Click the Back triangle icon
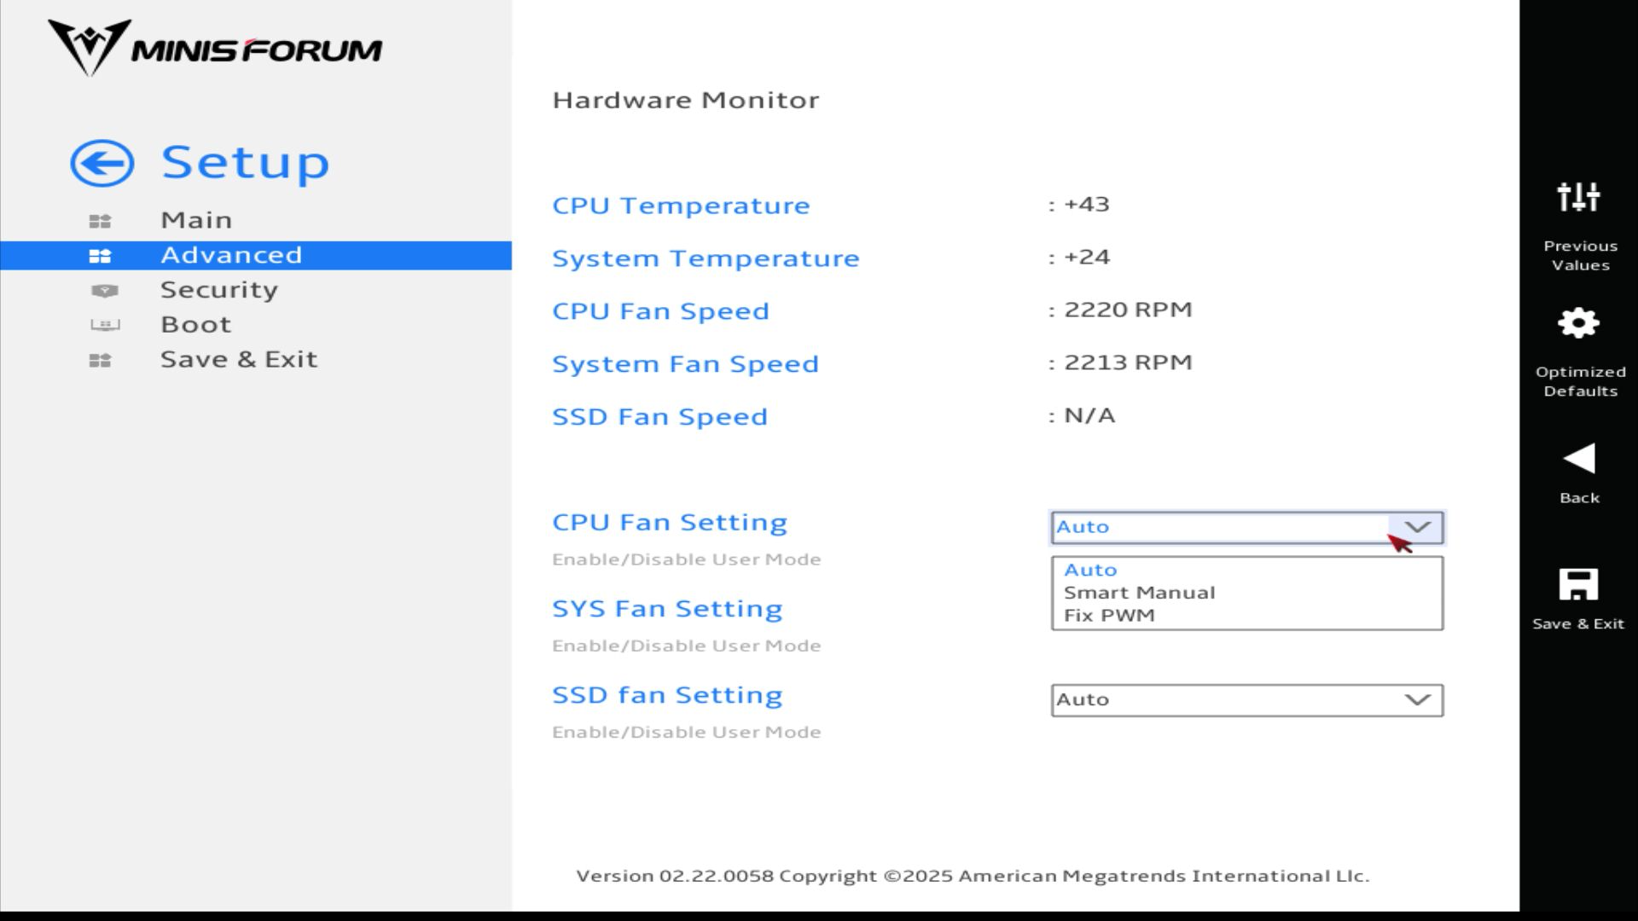This screenshot has height=921, width=1638. pos(1578,459)
